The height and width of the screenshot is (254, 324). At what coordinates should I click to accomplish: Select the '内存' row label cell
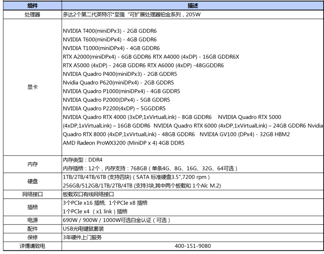point(32,164)
